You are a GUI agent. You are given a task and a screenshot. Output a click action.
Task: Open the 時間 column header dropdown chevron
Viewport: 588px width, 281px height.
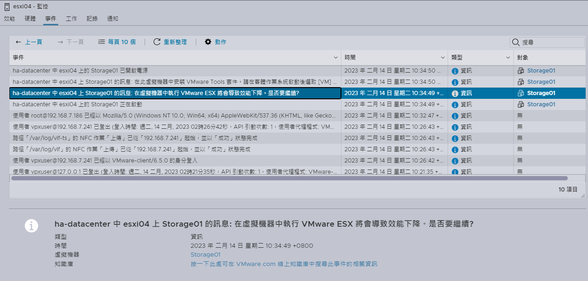443,58
